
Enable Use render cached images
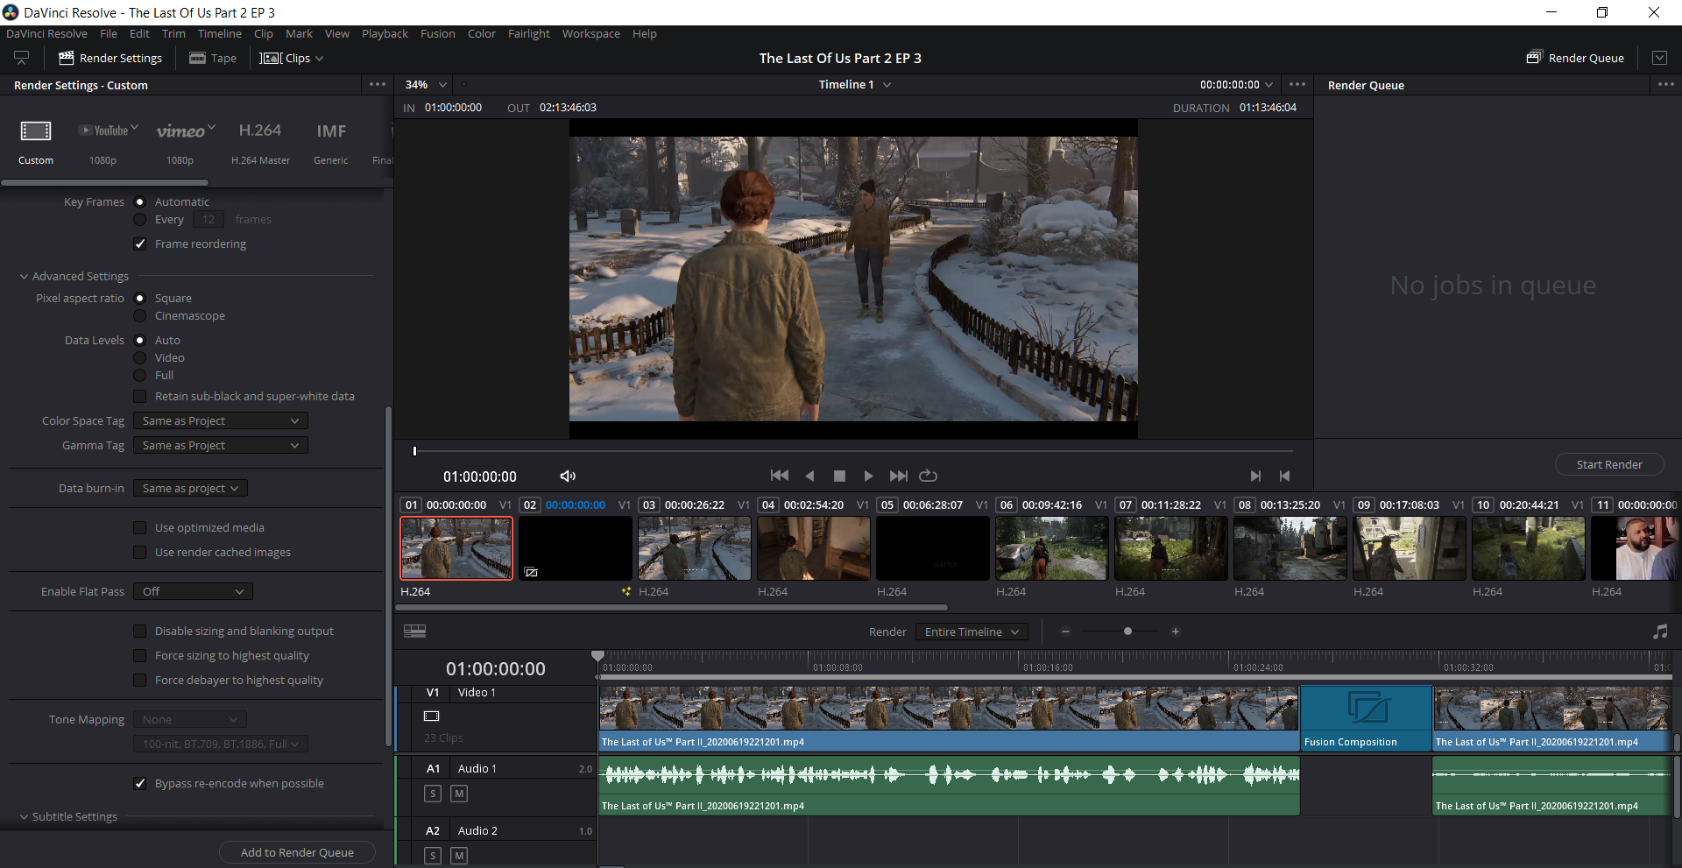click(140, 553)
